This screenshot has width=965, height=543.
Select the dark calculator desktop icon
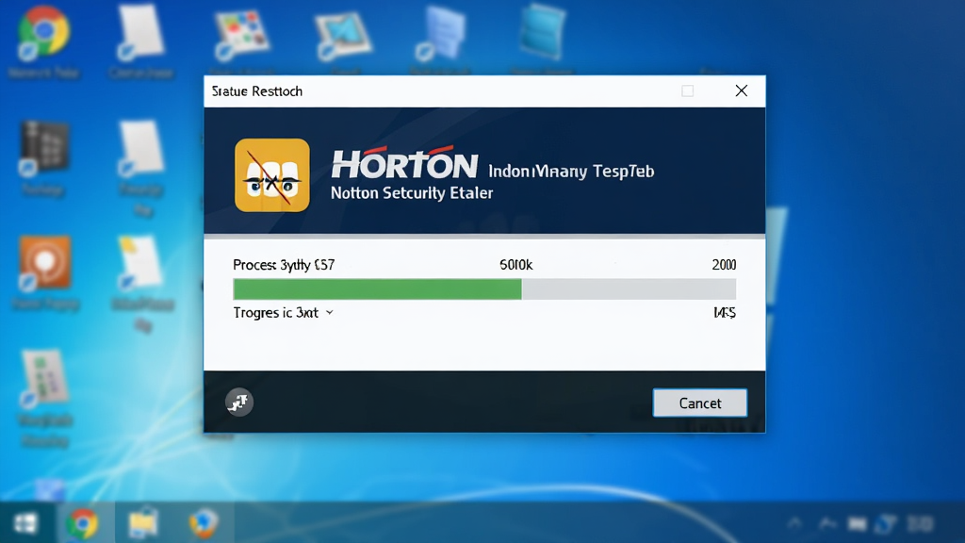click(43, 146)
